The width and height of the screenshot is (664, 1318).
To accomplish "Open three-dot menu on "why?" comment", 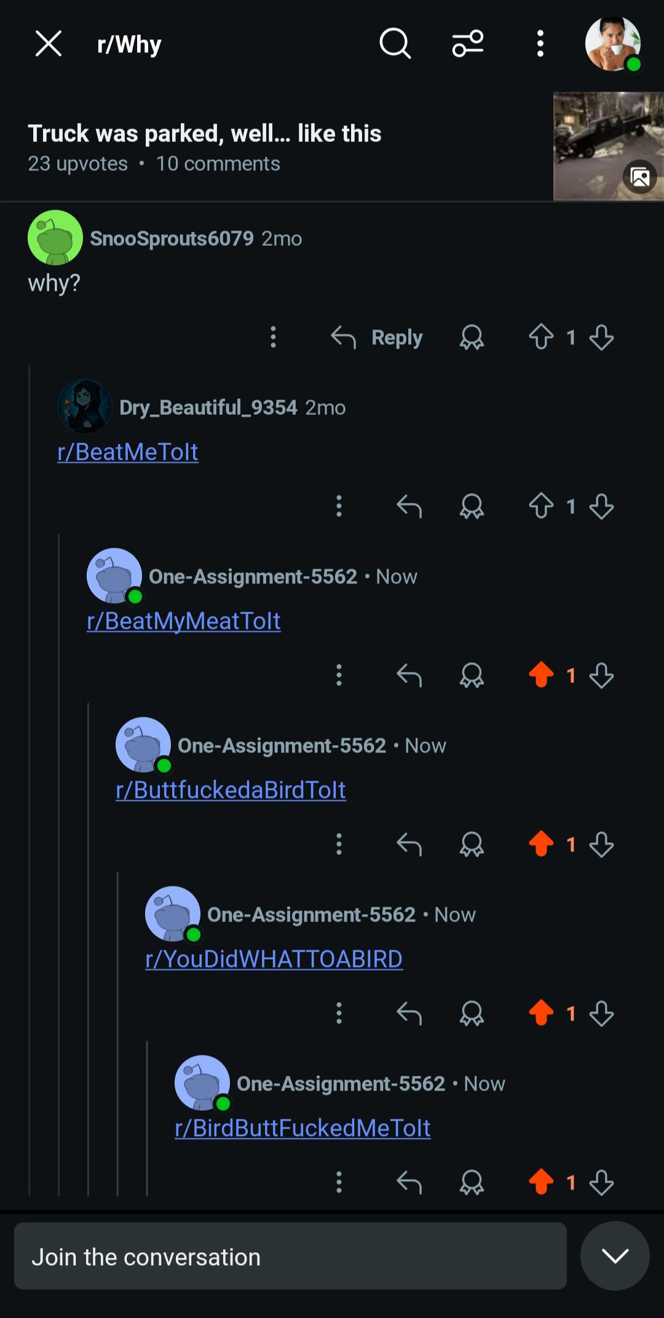I will pyautogui.click(x=274, y=337).
